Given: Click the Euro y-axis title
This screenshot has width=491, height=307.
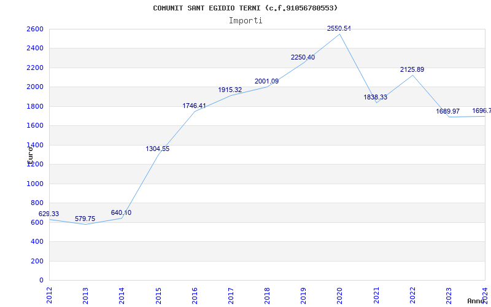Looking at the screenshot, I should click(30, 155).
